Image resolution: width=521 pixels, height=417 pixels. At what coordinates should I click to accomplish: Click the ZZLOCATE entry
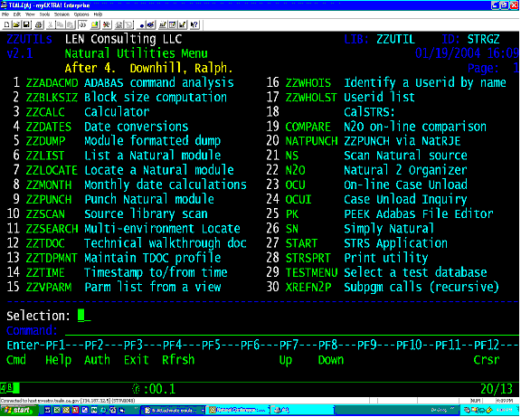pos(123,170)
